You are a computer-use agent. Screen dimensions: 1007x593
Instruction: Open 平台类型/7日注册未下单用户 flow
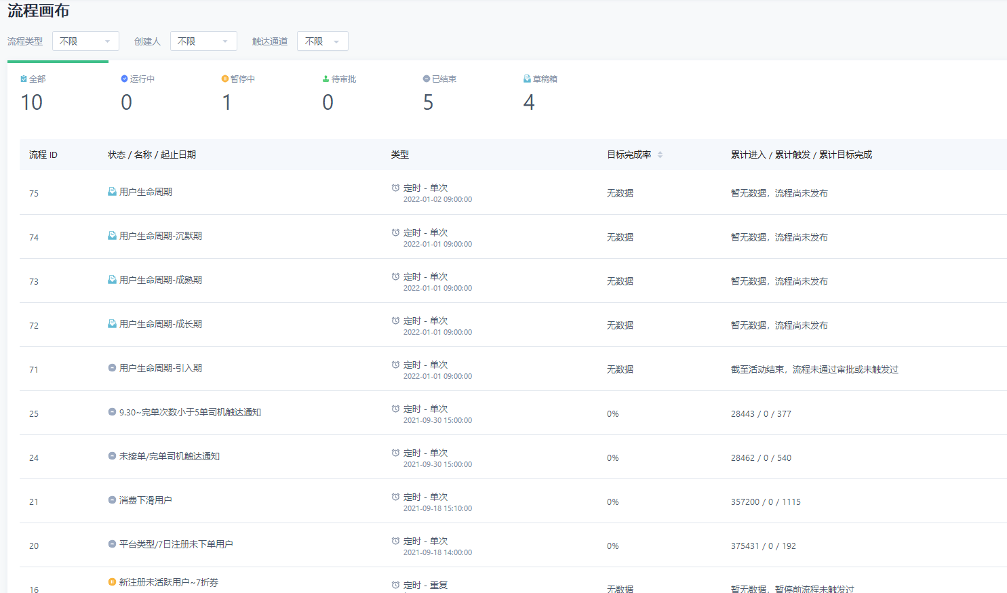click(x=176, y=544)
